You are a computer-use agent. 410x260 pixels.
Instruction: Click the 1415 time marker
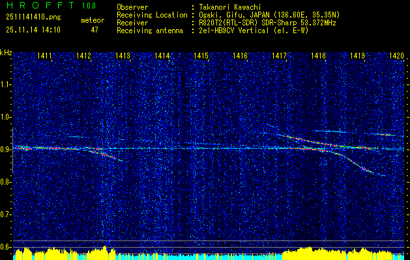coord(201,57)
